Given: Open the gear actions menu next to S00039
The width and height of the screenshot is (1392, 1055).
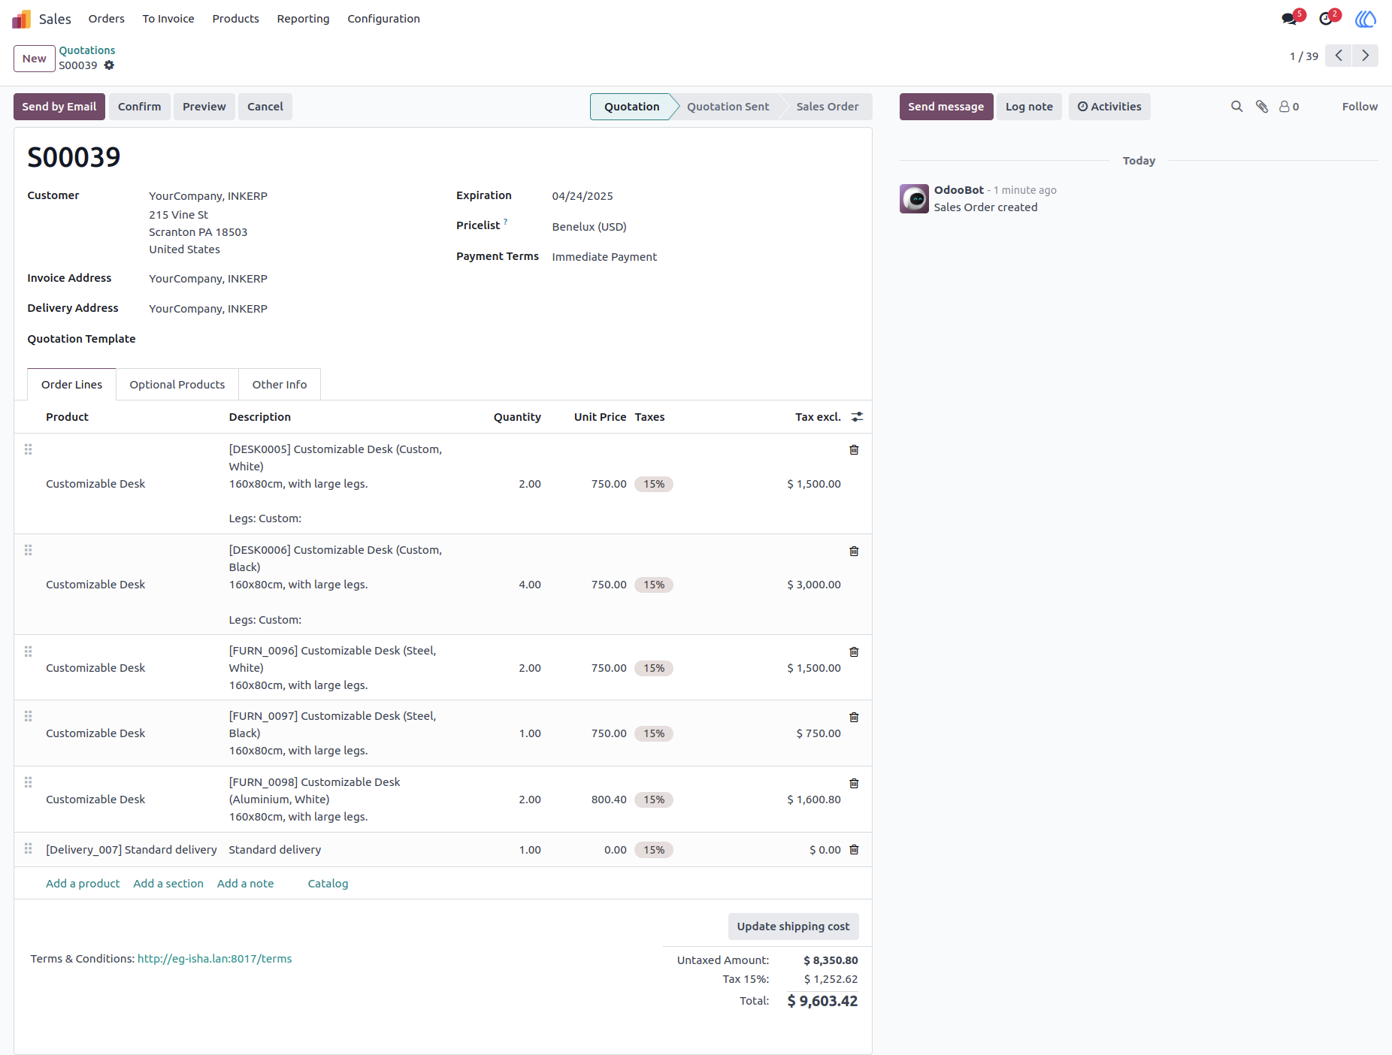Looking at the screenshot, I should click(x=109, y=65).
